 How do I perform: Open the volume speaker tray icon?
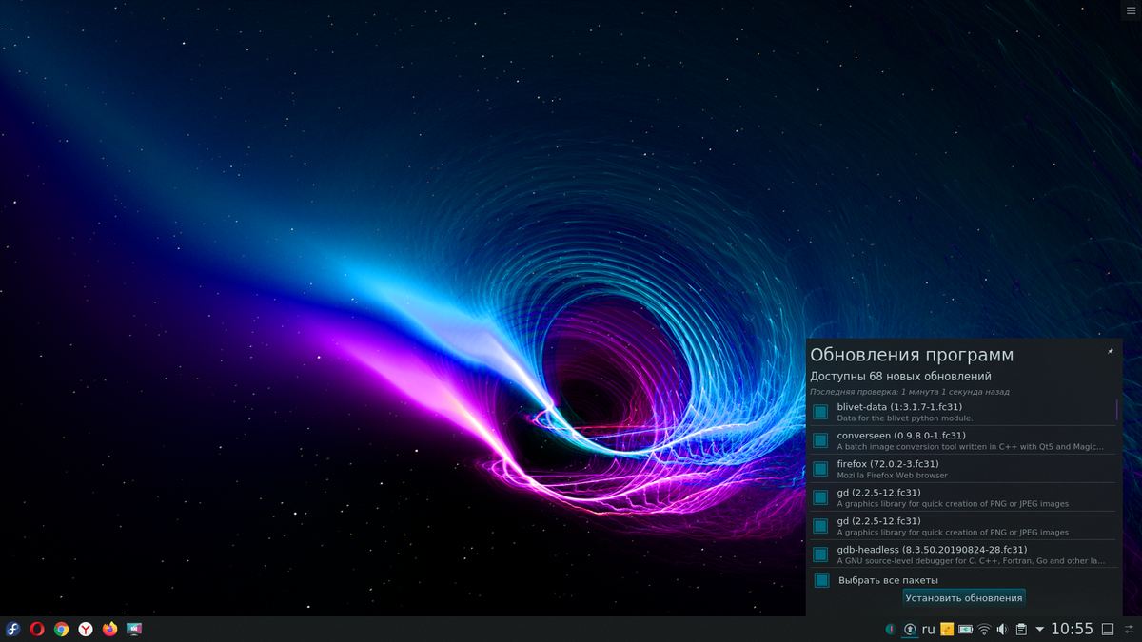(1002, 629)
